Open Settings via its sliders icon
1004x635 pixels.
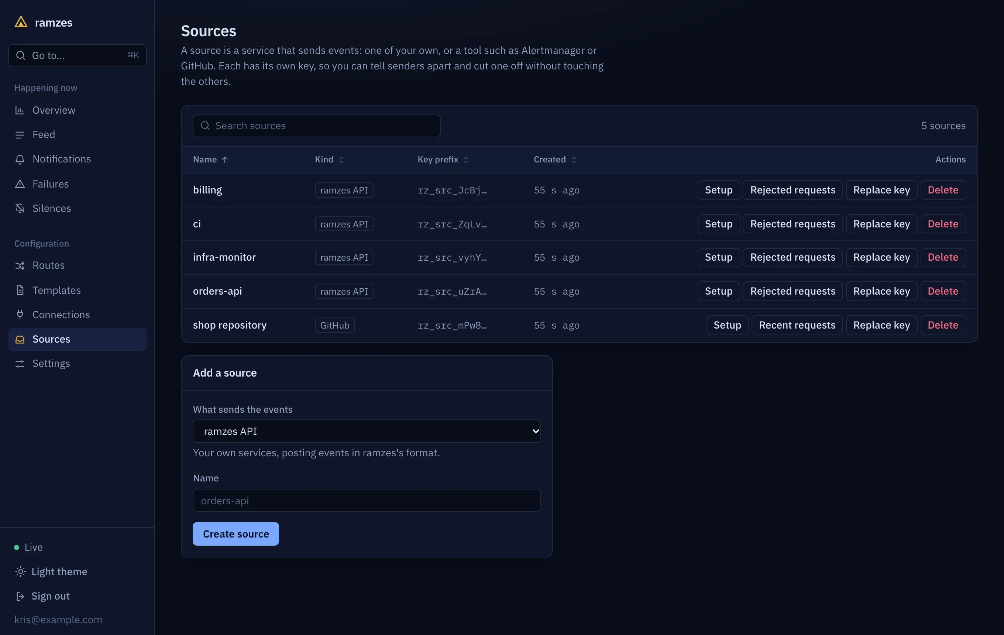20,364
